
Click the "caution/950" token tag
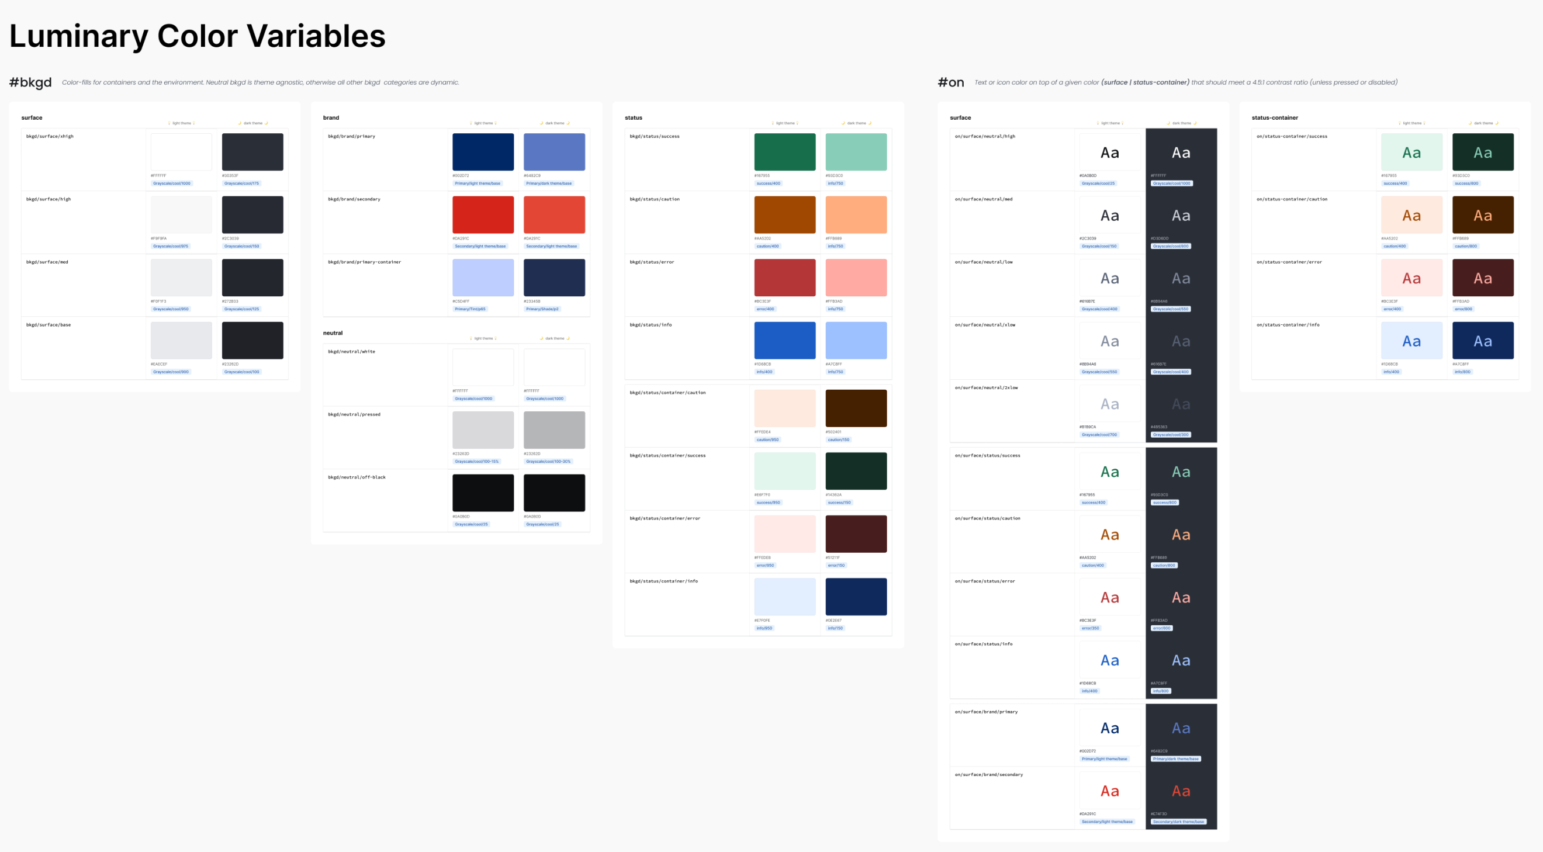click(768, 439)
